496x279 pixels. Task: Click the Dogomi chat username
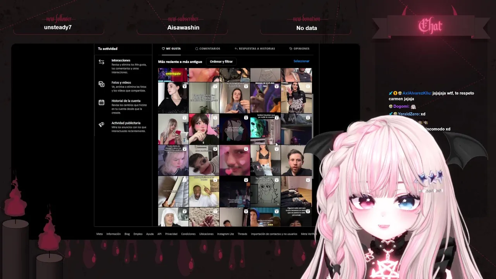[401, 107]
